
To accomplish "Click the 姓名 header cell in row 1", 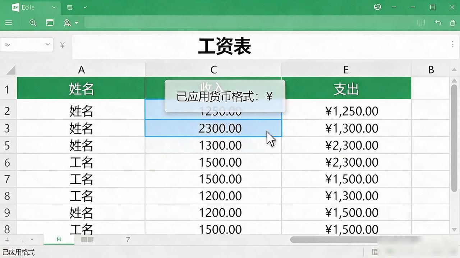I will pyautogui.click(x=81, y=89).
